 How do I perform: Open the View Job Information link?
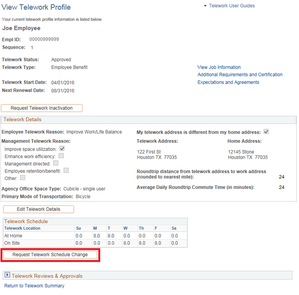(219, 67)
